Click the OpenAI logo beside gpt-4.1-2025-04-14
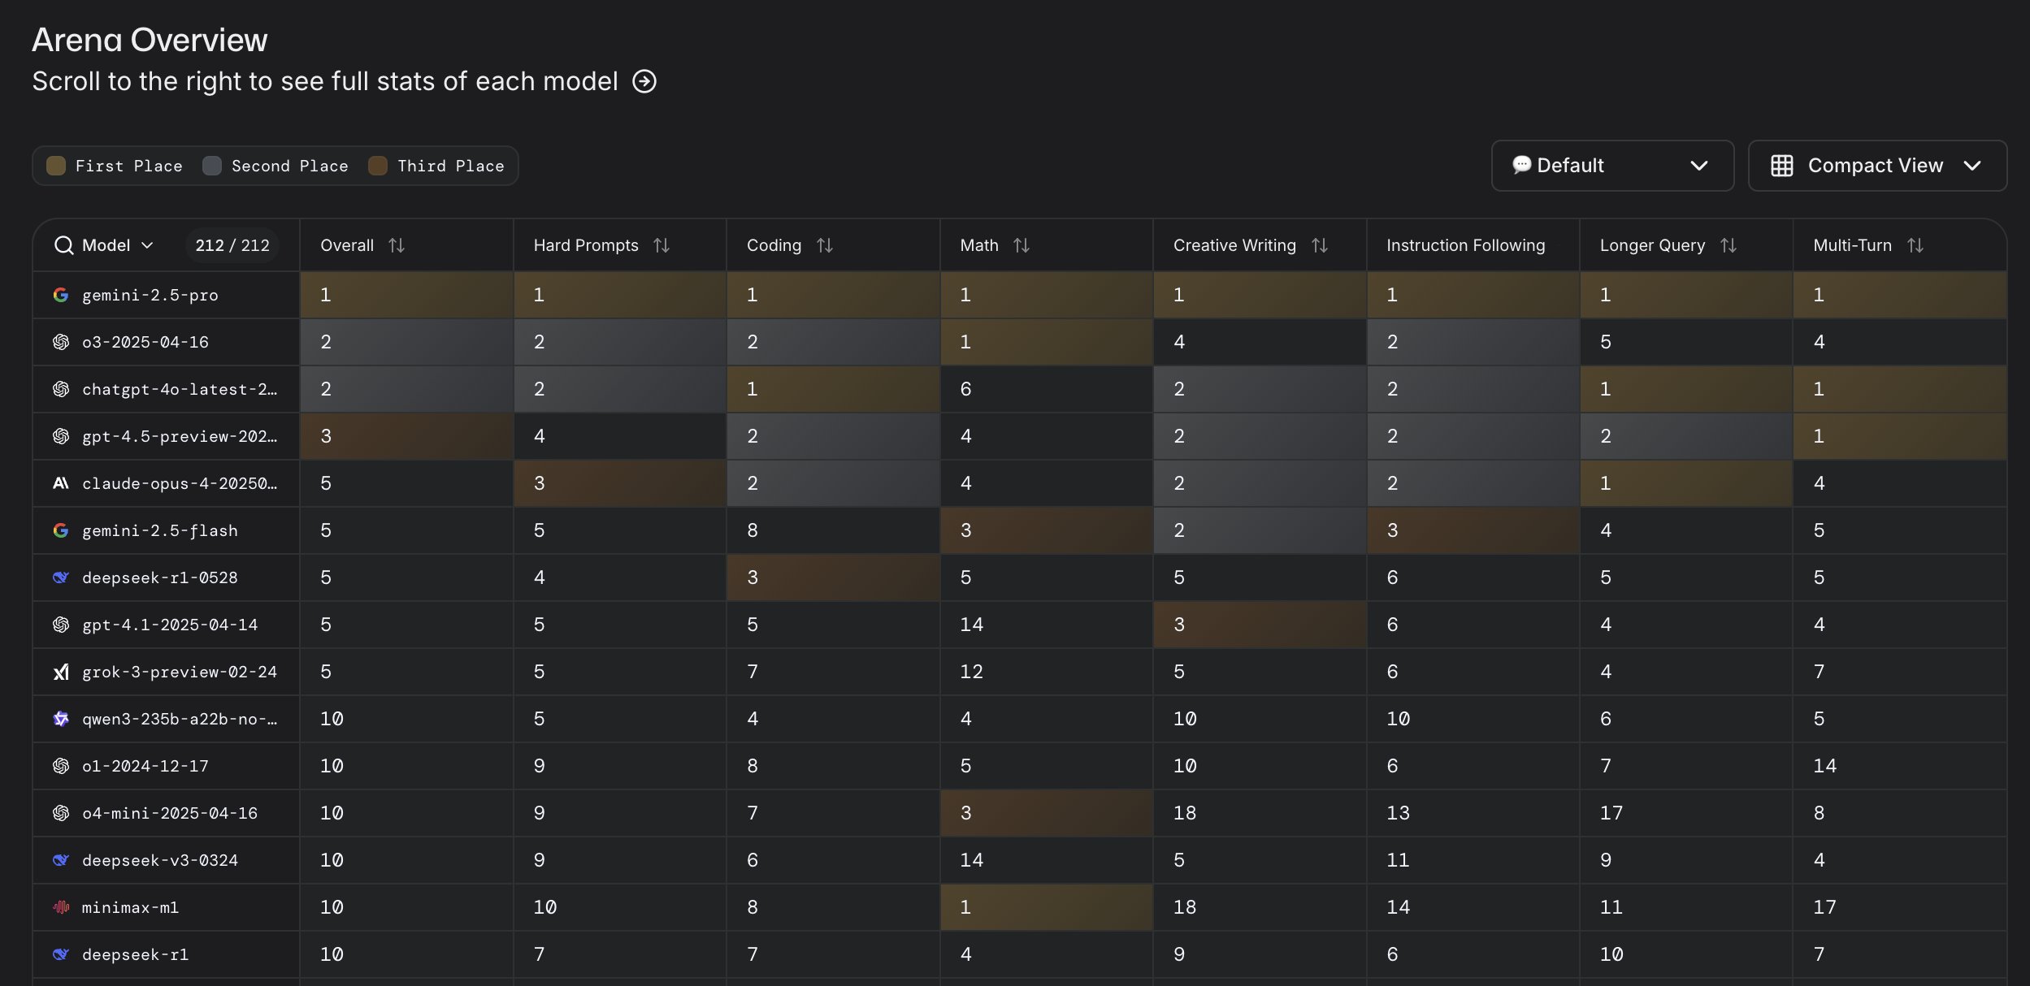This screenshot has height=986, width=2030. pos(61,625)
